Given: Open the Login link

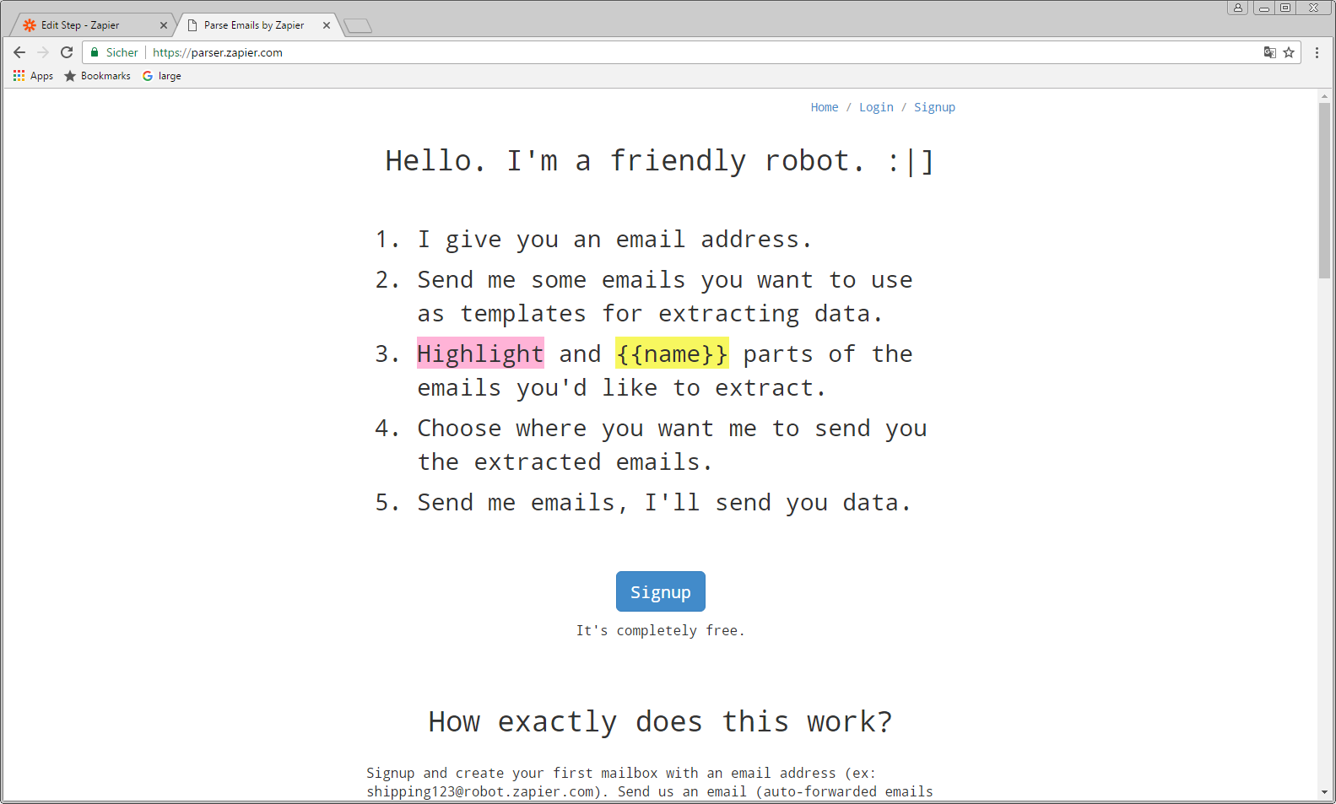Looking at the screenshot, I should point(875,107).
